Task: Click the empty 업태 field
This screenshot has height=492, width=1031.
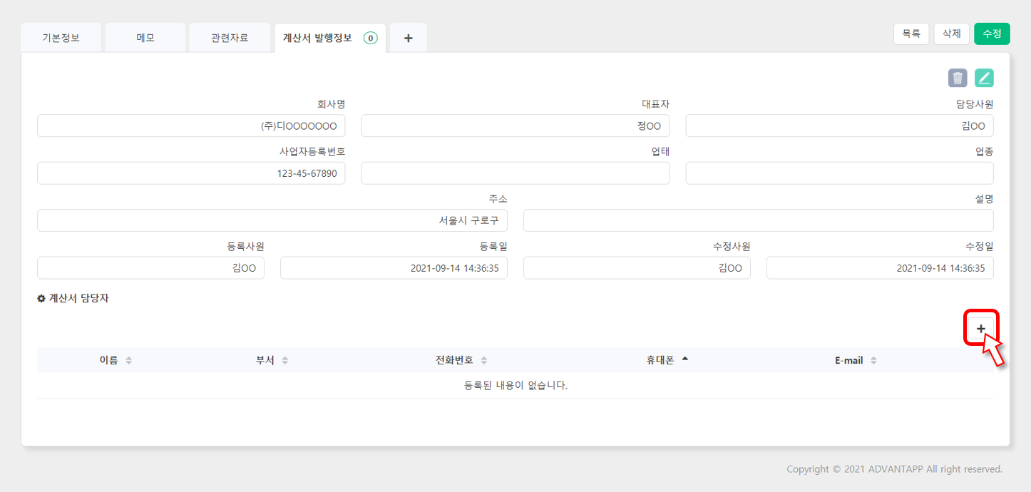Action: [x=515, y=173]
